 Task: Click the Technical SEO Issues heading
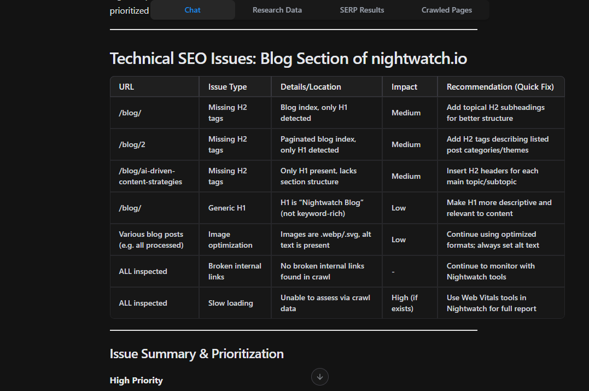(288, 58)
